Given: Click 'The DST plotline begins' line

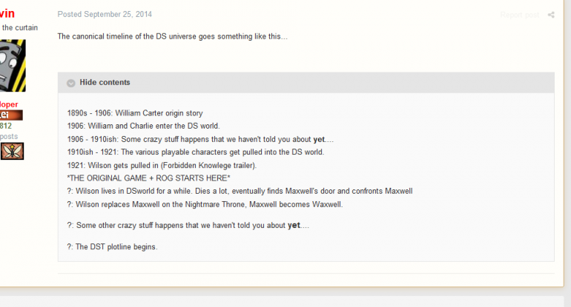Looking at the screenshot, I should click(x=112, y=246).
